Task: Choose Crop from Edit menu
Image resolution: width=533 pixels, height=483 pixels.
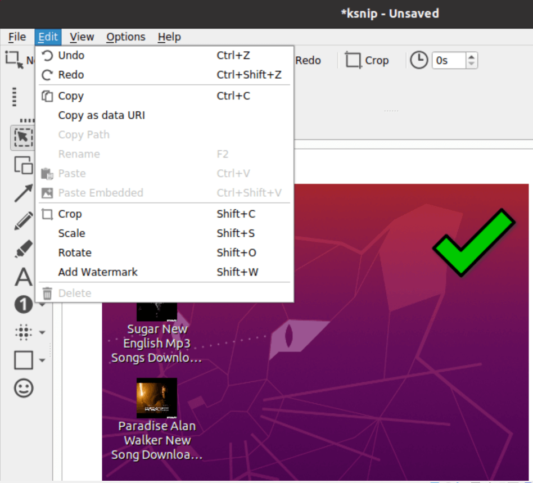Action: pos(165,214)
